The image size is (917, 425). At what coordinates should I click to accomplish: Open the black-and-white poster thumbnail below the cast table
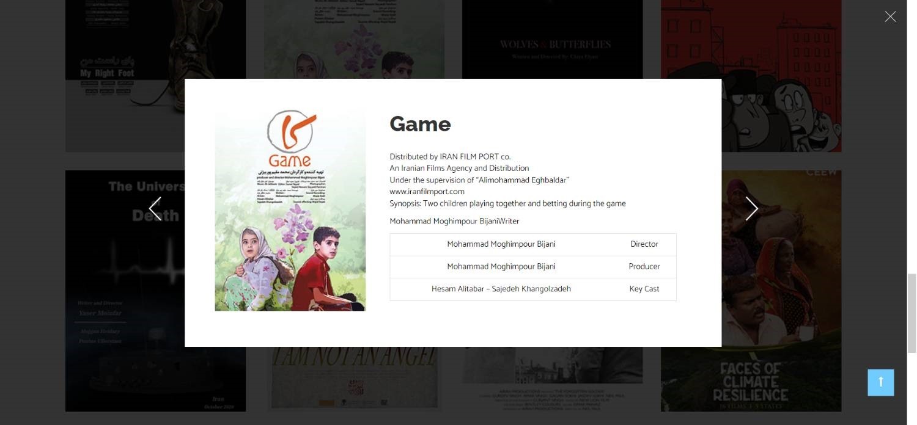pos(552,379)
